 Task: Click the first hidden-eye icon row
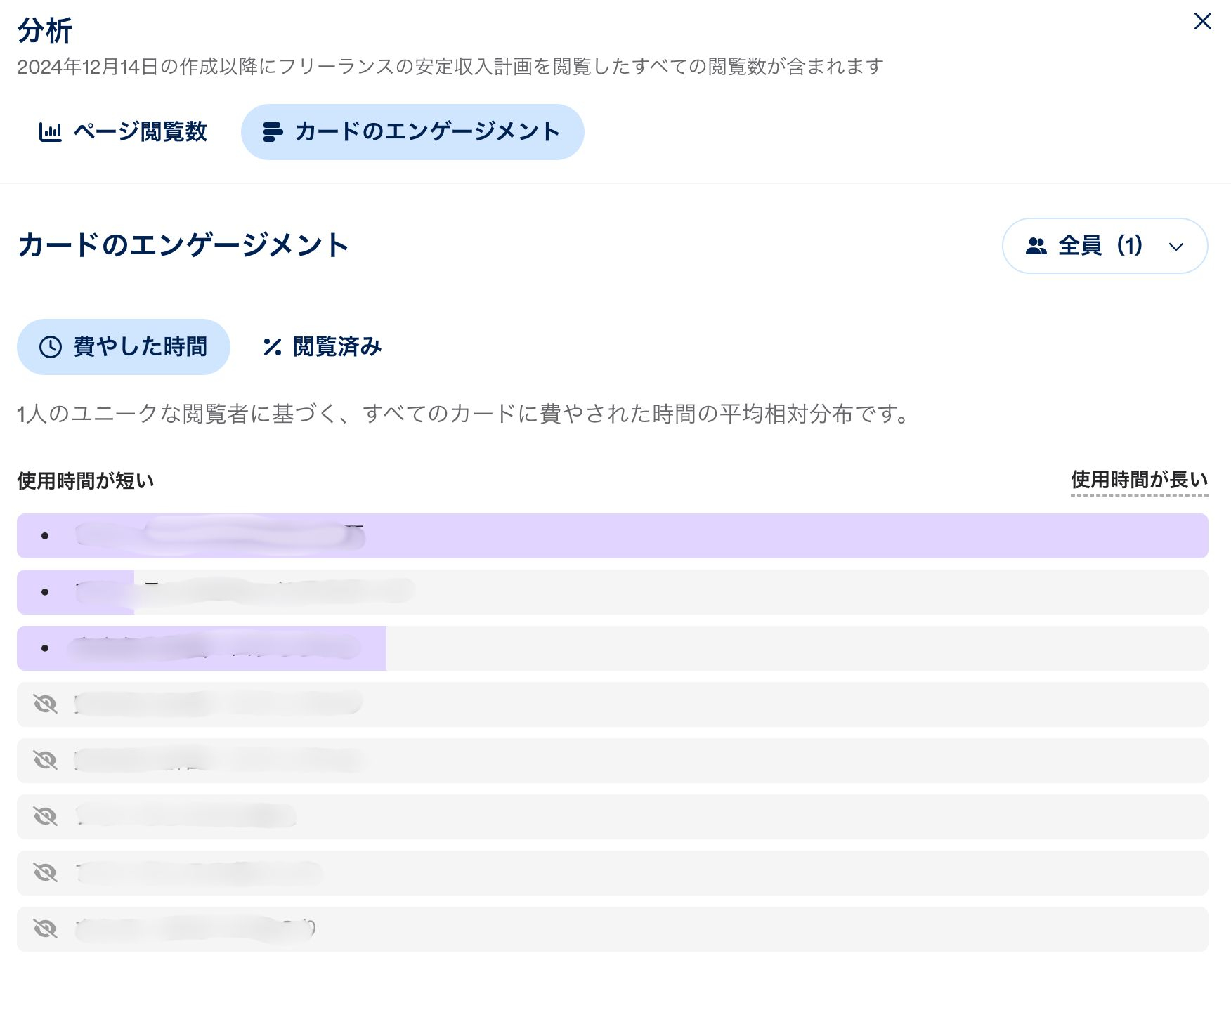click(613, 704)
